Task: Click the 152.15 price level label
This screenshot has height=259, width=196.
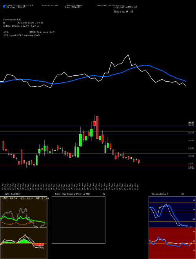Action: (x=191, y=140)
